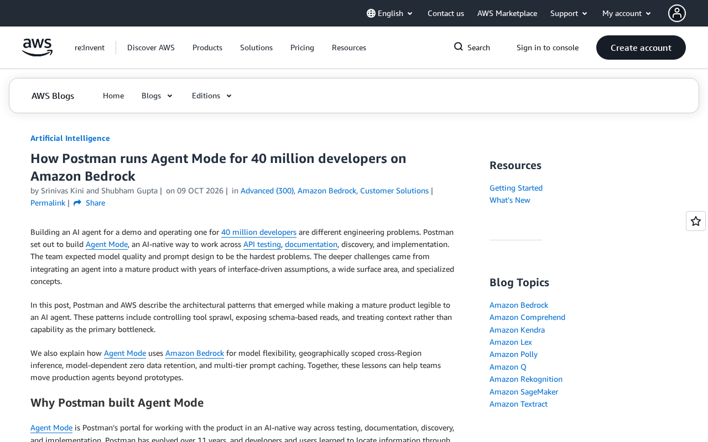Click the Permalink link
The image size is (708, 442).
(48, 203)
